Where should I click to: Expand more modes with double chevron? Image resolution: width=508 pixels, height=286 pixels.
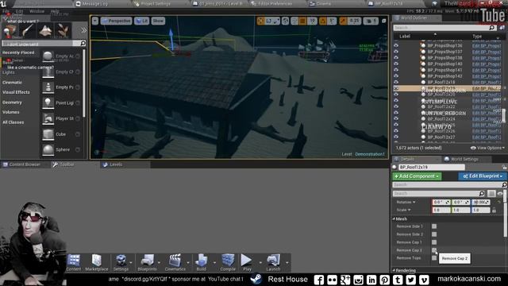[x=83, y=30]
